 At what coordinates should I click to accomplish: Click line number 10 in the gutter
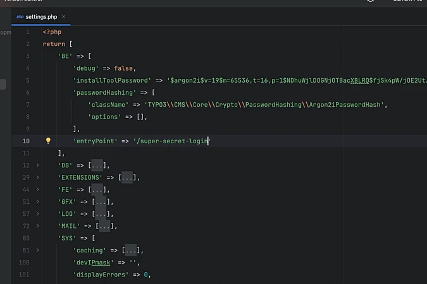click(x=26, y=141)
